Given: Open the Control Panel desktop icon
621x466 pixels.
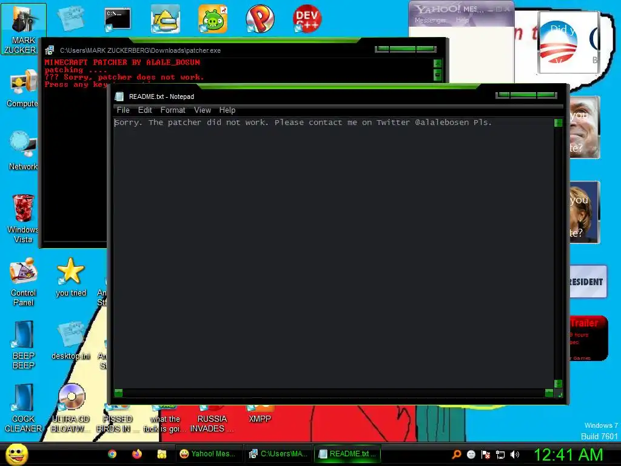Looking at the screenshot, I should pyautogui.click(x=24, y=282).
